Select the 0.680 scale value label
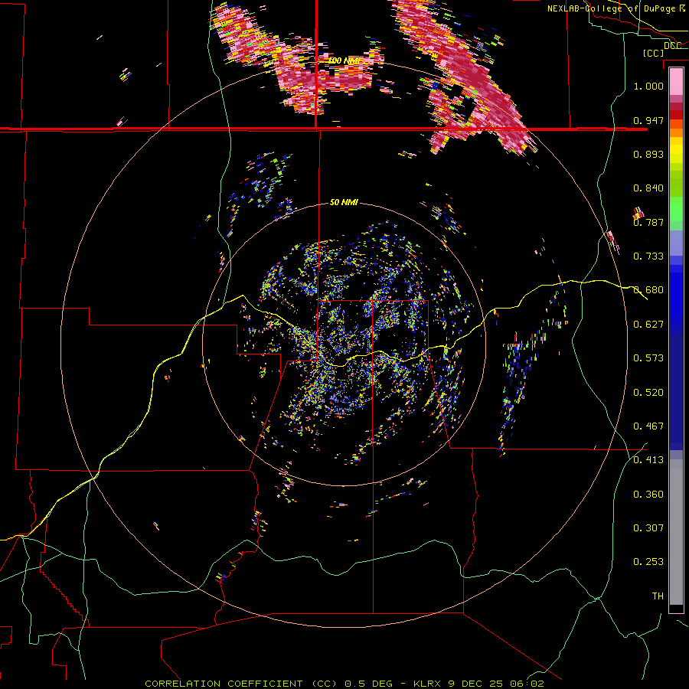The image size is (689, 689). (x=648, y=290)
